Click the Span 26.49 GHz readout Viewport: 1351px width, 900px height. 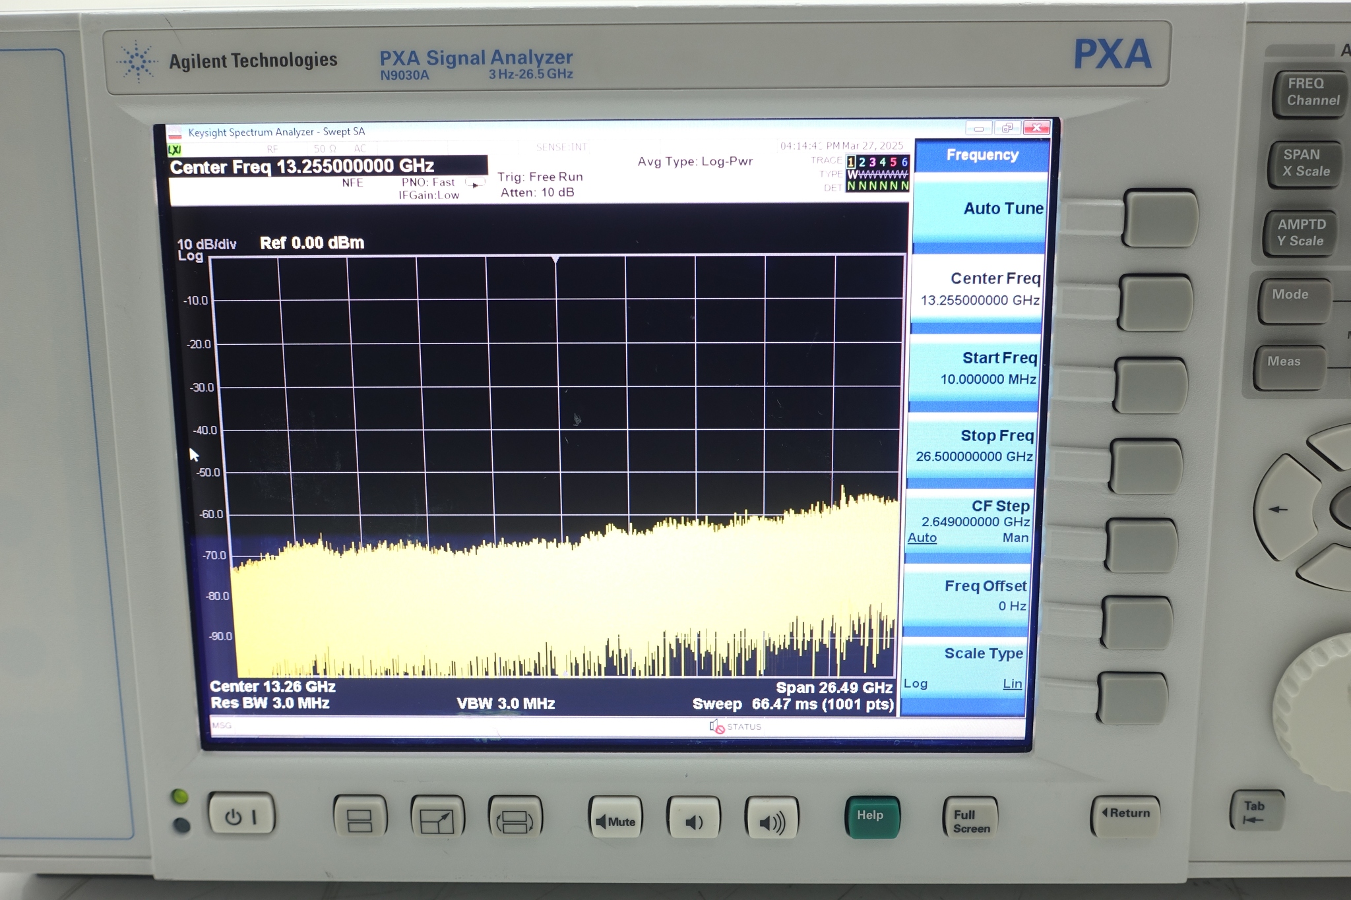(834, 688)
